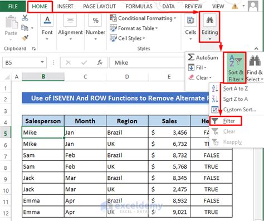Click the formula bar showing Mike
The image size is (264, 221).
(146, 62)
